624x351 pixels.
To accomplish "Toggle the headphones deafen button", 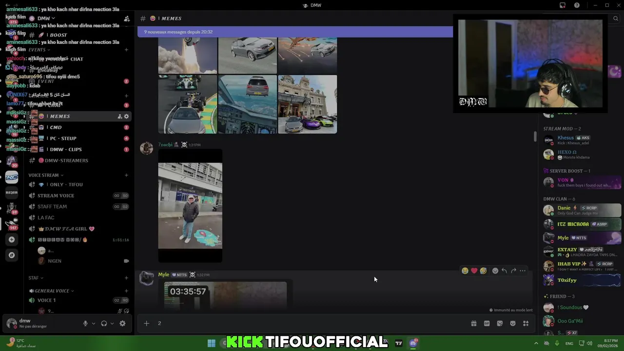I will [x=104, y=323].
